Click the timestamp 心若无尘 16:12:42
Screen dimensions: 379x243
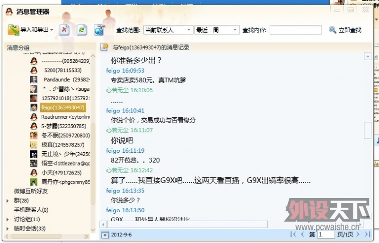coord(129,170)
